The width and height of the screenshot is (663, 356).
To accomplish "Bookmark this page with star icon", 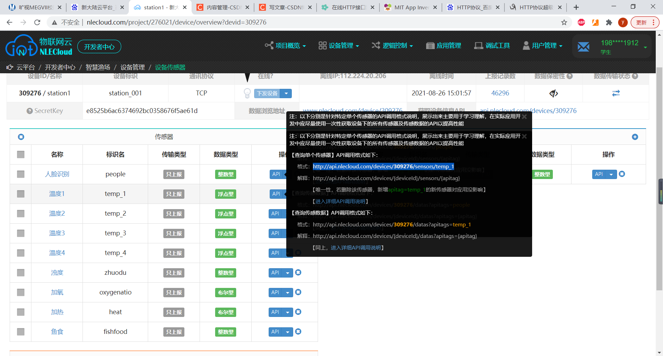I will click(564, 22).
